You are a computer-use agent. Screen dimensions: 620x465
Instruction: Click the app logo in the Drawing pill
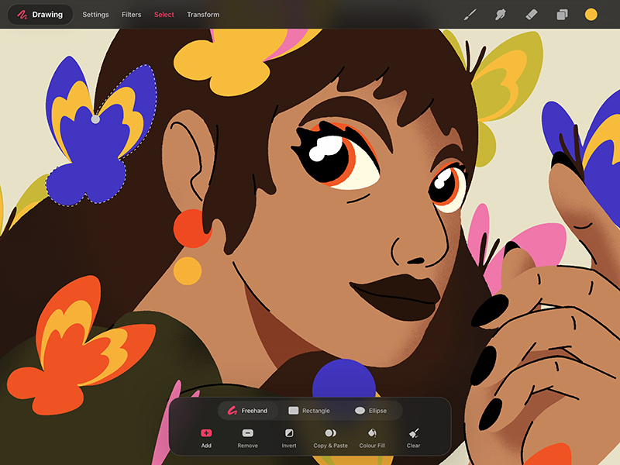(22, 14)
